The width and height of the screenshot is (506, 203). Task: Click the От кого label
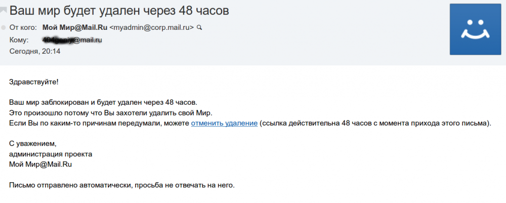[x=23, y=27]
